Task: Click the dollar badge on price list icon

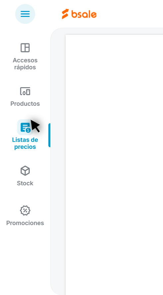Action: [28, 130]
